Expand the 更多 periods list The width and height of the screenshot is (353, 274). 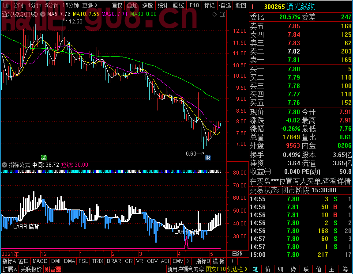coord(90,5)
